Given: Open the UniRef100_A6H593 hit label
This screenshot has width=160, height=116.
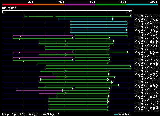Looking at the screenshot, I should click(146, 32).
